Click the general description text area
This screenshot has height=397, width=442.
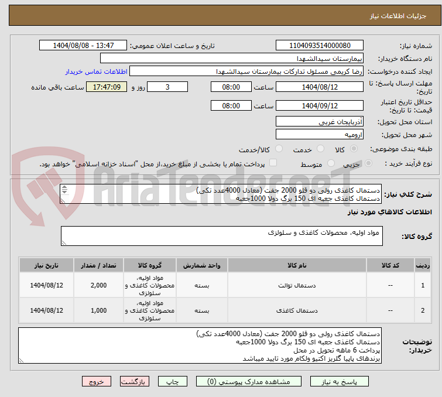221,194
